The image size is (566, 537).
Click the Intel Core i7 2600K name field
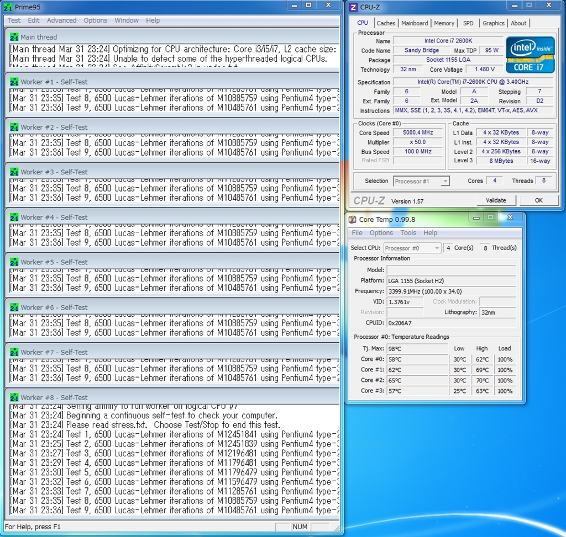[x=448, y=41]
